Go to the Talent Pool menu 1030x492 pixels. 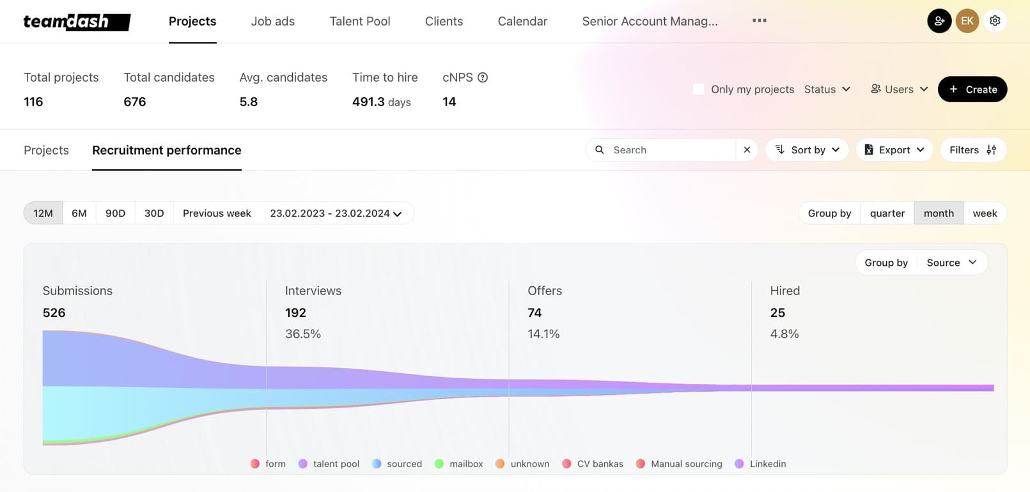360,21
